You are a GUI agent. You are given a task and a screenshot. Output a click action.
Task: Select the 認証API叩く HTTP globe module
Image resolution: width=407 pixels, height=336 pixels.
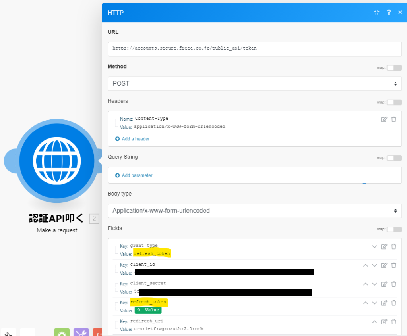57,161
